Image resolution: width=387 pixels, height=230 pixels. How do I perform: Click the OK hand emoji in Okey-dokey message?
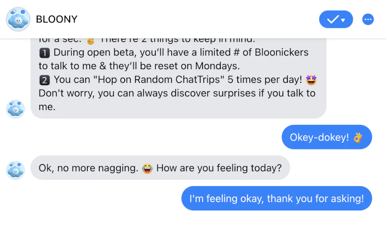click(358, 138)
